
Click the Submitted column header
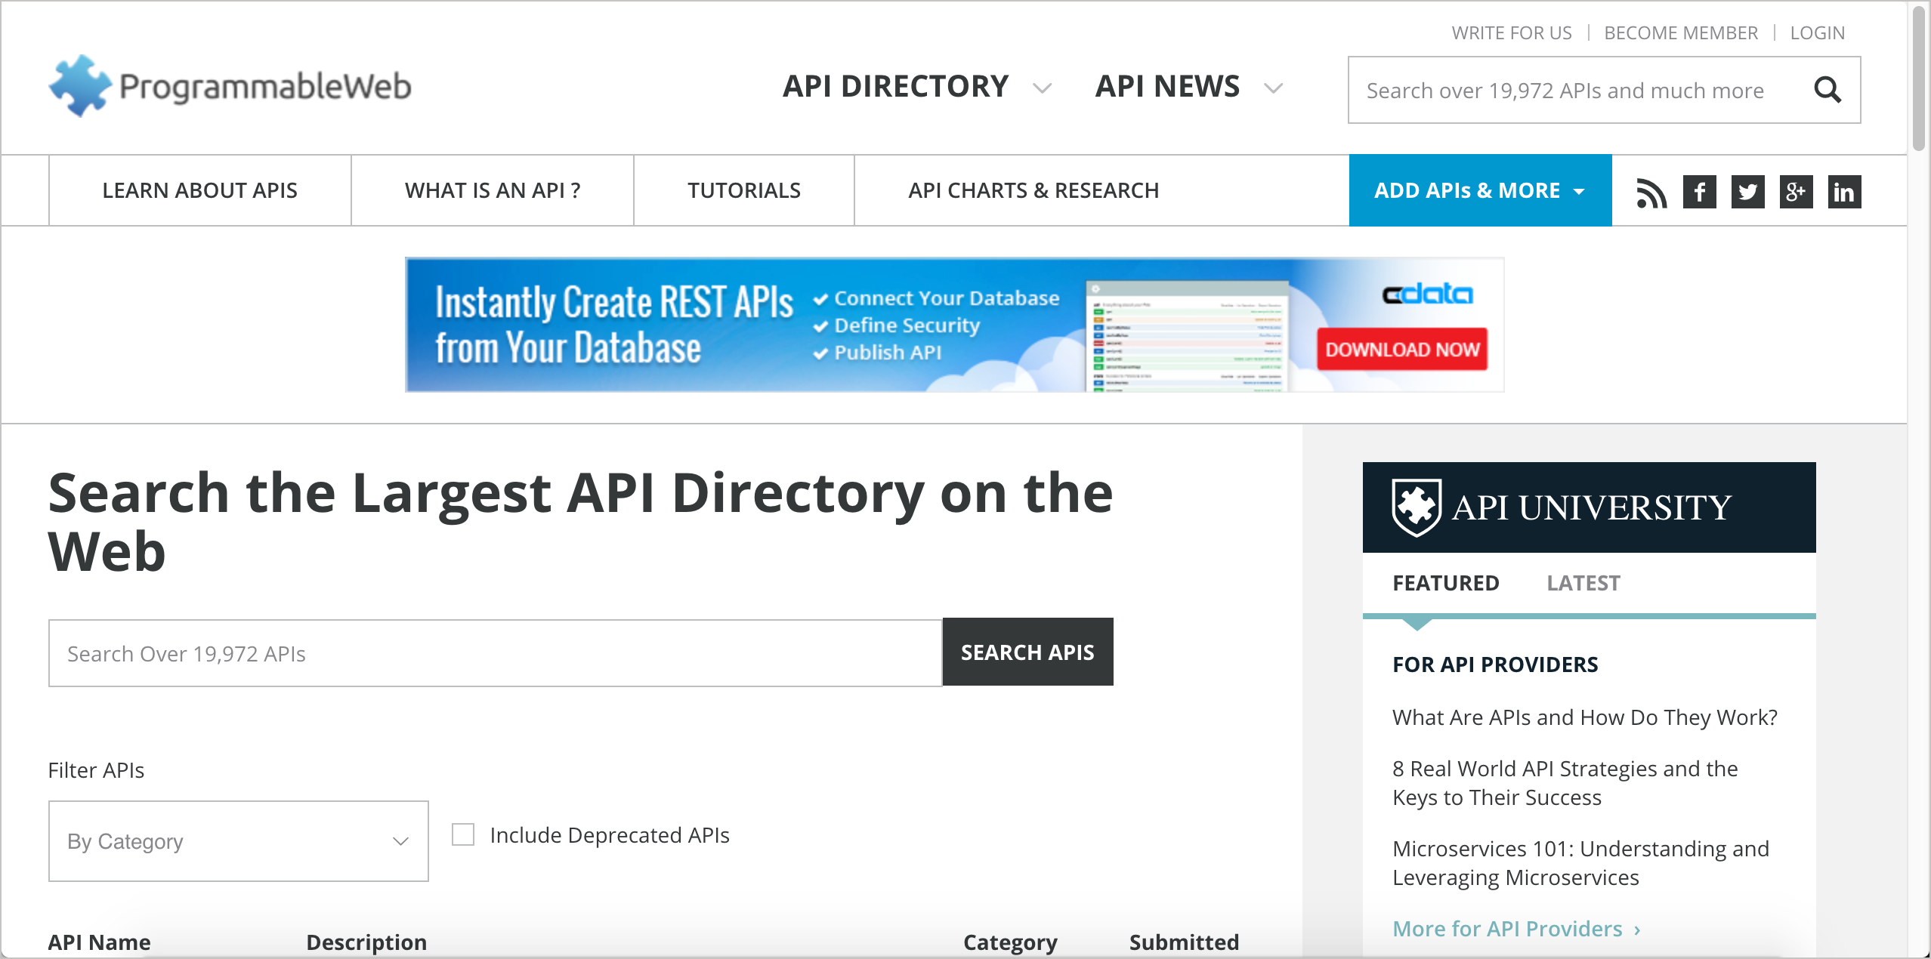tap(1184, 942)
